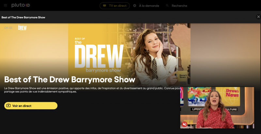This screenshot has height=134, width=261.
Task: Click the TV screen icon in TV en direct
Action: pyautogui.click(x=104, y=6)
